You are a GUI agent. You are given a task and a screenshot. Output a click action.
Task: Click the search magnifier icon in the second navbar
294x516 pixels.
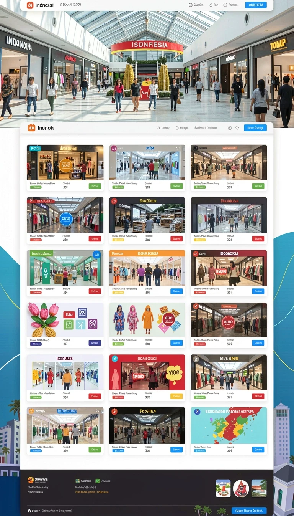(158, 128)
